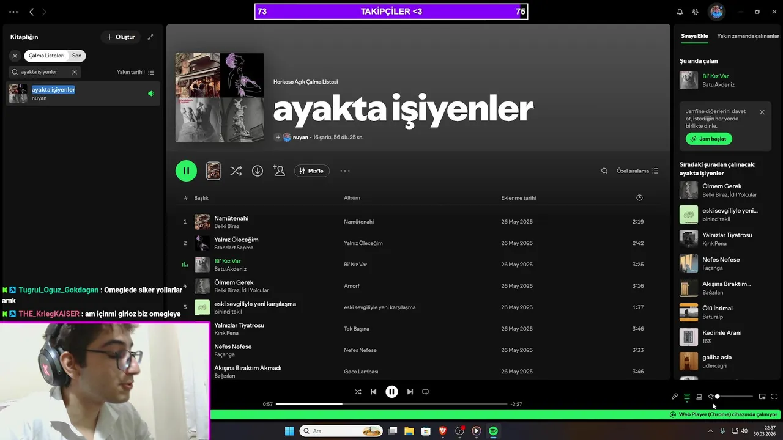
Task: Open the Amorf album link
Action: click(x=352, y=286)
